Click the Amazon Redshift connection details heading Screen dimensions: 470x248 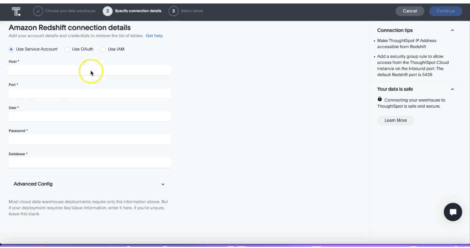point(70,28)
